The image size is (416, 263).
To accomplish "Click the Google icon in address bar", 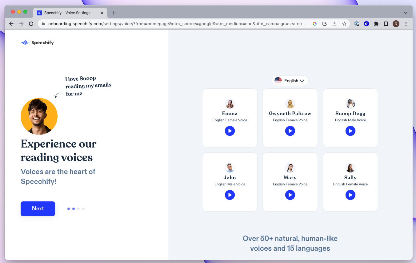I will pos(315,24).
